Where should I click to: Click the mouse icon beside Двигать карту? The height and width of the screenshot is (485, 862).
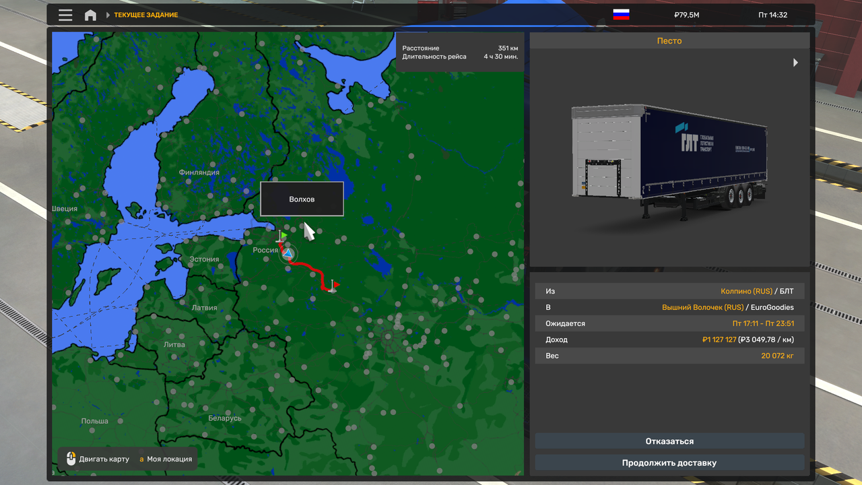(71, 459)
